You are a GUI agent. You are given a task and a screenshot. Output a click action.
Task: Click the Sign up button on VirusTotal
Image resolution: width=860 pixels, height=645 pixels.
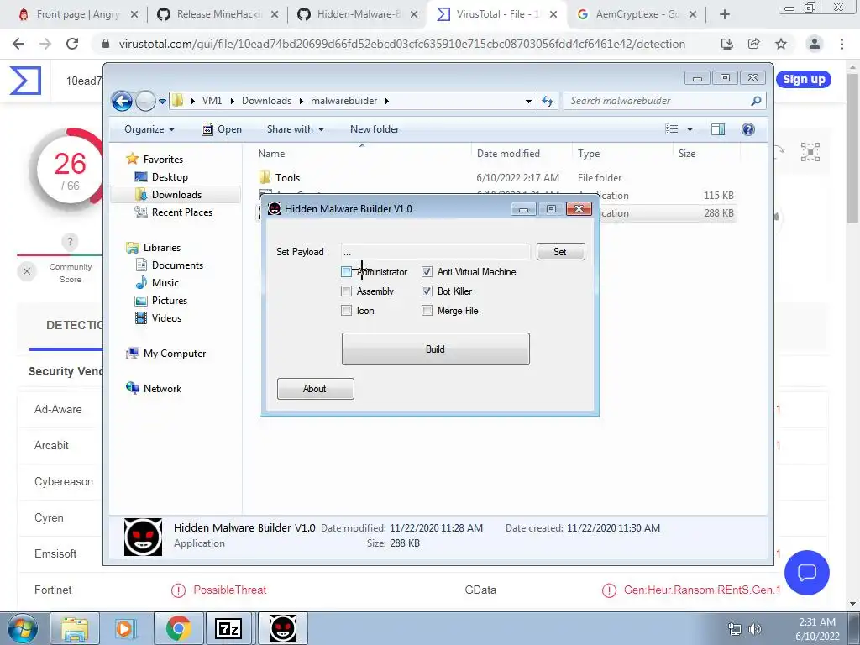coord(804,80)
